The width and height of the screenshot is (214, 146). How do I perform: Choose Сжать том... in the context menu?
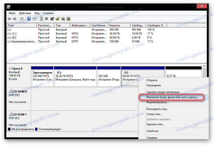[154, 114]
